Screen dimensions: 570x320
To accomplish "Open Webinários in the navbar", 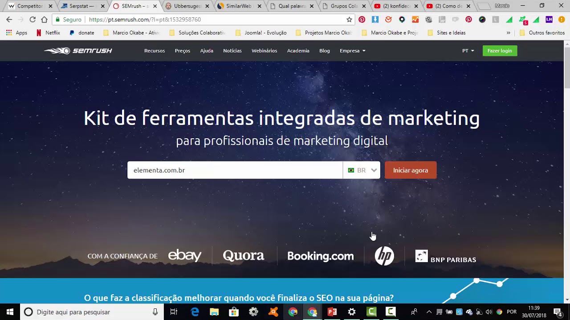I will (x=265, y=51).
